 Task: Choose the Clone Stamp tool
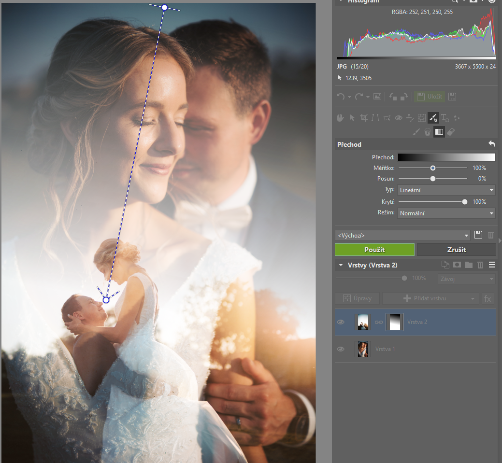click(410, 117)
